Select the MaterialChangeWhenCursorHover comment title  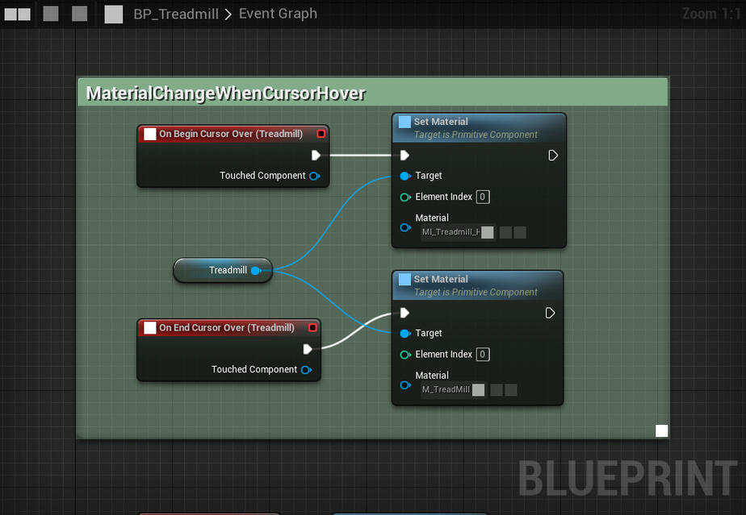pyautogui.click(x=226, y=93)
